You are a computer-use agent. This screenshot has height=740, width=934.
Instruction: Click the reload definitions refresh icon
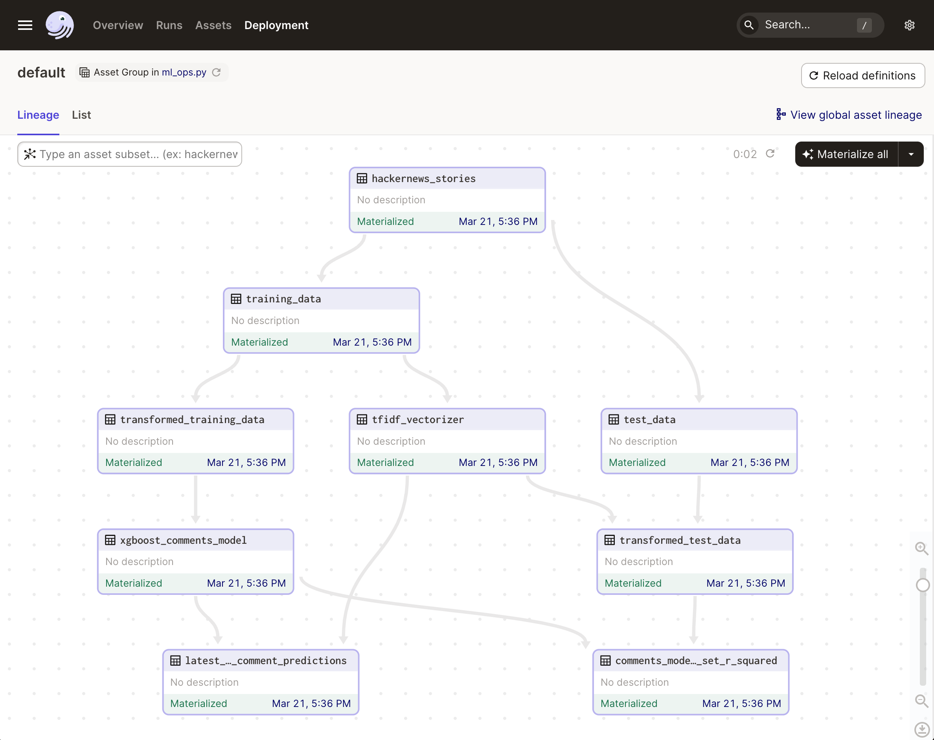click(814, 75)
